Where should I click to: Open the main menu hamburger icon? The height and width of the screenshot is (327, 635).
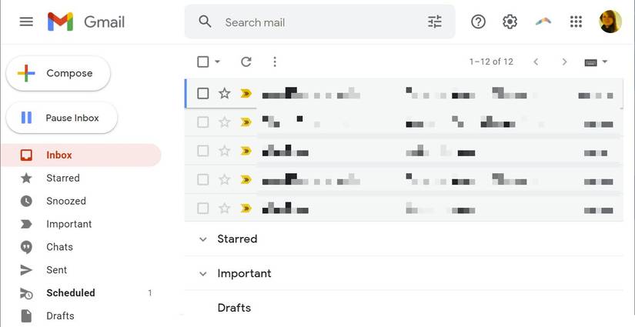coord(26,22)
